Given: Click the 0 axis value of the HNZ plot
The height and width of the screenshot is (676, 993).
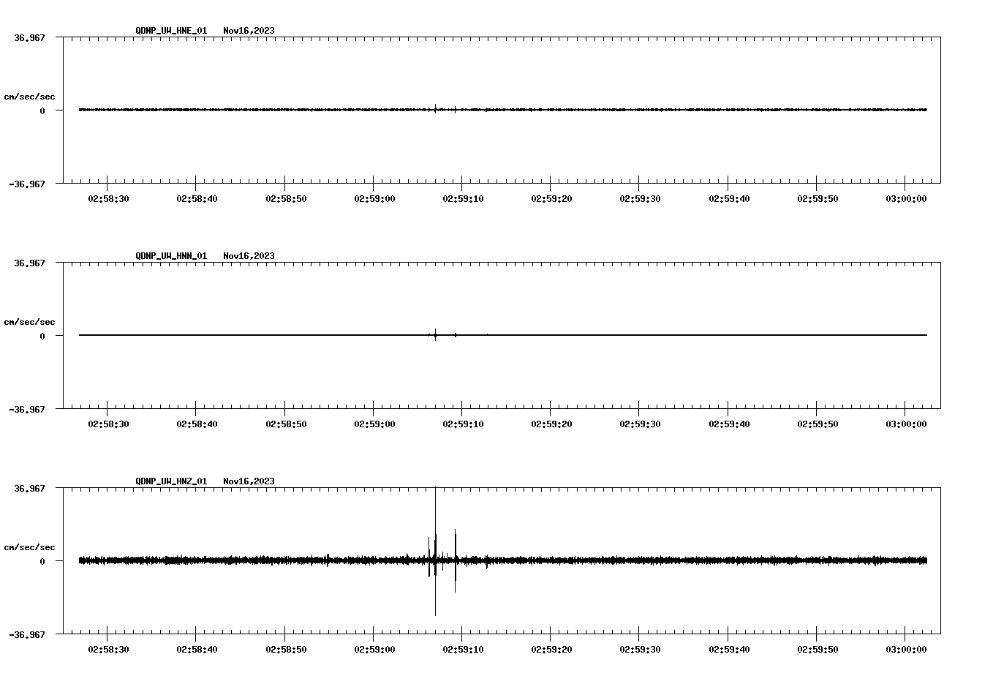Looking at the screenshot, I should coord(42,561).
